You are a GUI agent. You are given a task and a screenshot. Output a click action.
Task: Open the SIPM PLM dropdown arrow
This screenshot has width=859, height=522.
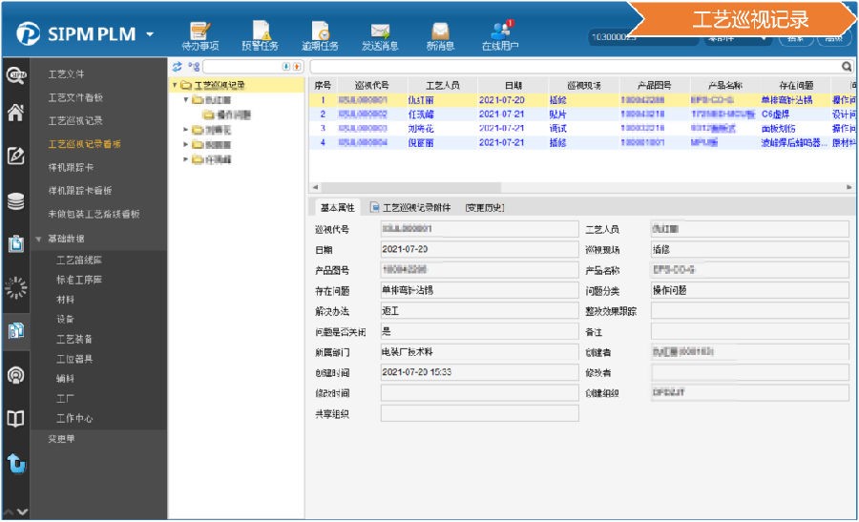pyautogui.click(x=151, y=35)
